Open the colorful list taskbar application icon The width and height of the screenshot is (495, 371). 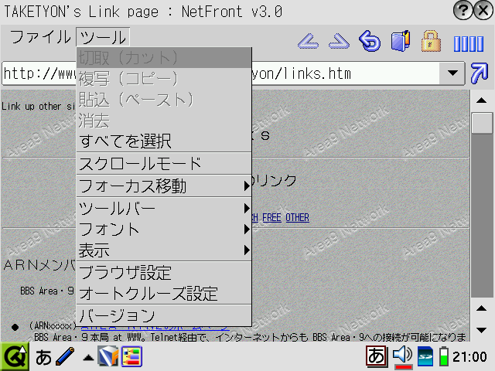click(x=131, y=356)
